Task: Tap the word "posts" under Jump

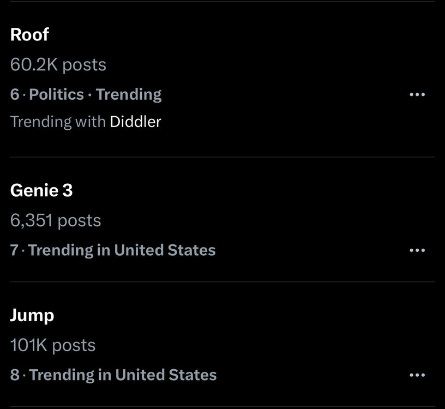Action: pyautogui.click(x=74, y=345)
